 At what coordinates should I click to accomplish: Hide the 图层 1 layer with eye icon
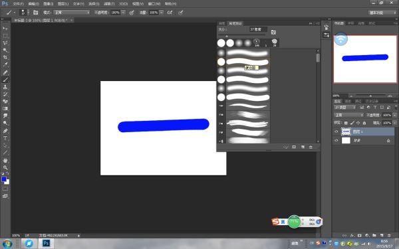pos(336,131)
